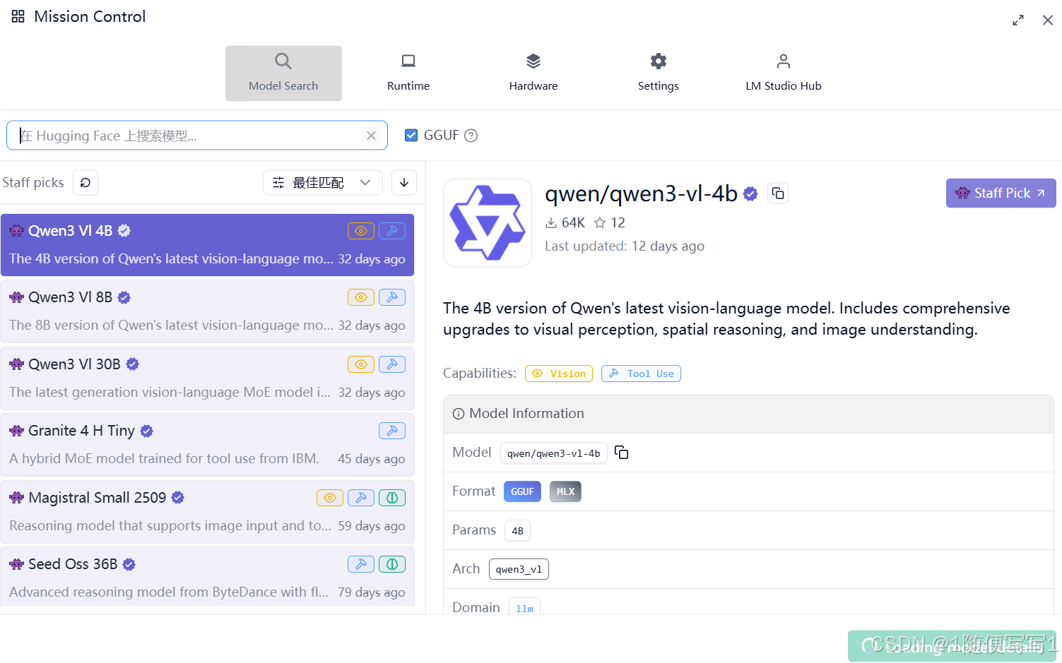Copy the Model identifier in Model Information panel
This screenshot has width=1062, height=663.
[x=621, y=452]
